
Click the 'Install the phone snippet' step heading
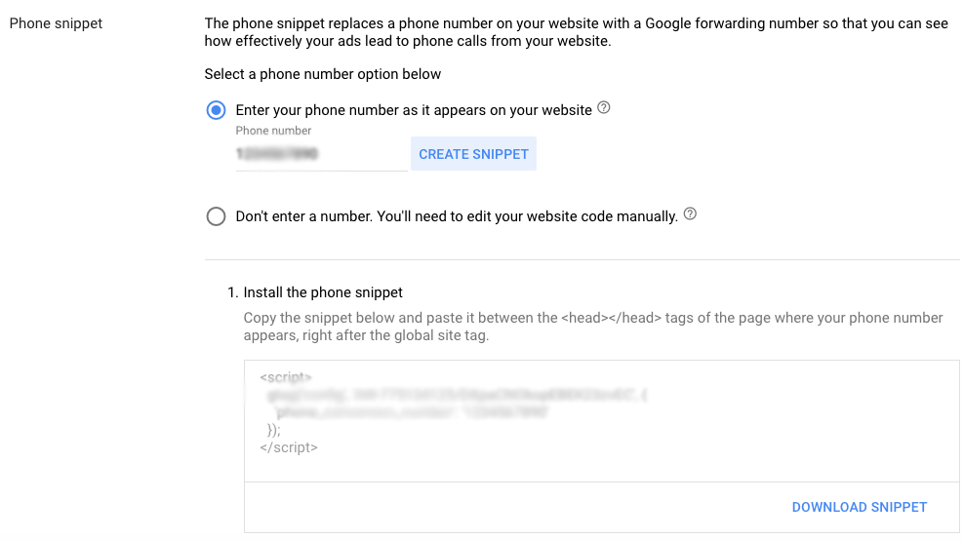click(x=322, y=292)
